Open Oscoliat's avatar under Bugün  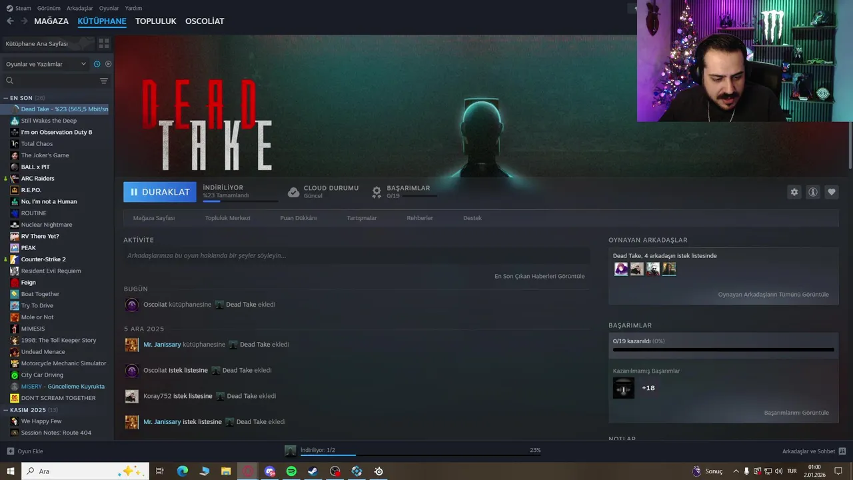(132, 305)
